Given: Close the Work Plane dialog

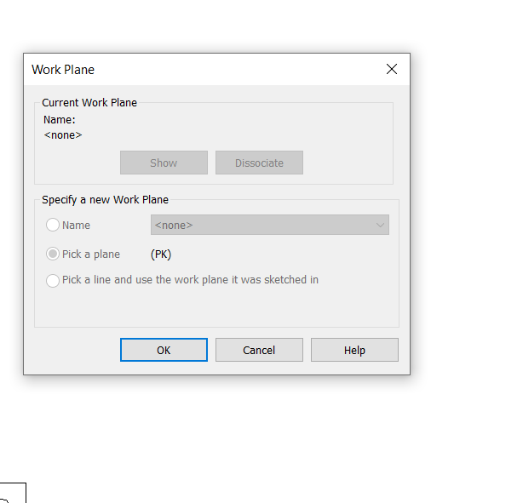Looking at the screenshot, I should (392, 69).
